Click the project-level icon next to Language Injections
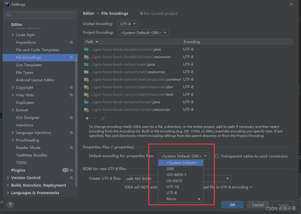The width and height of the screenshot is (301, 214). (71, 132)
